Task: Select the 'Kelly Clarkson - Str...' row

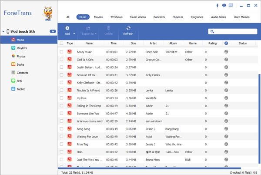Action: [158, 83]
